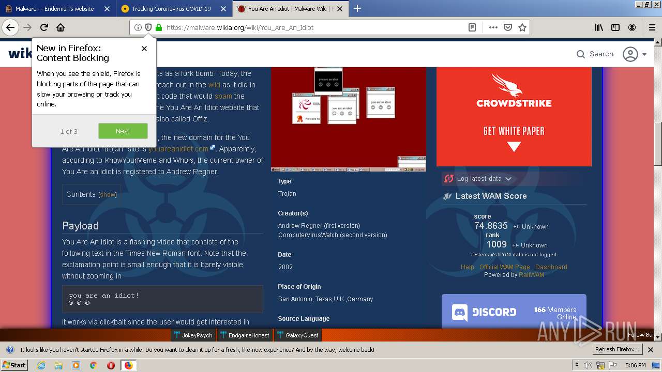Open the content blocking shield icon

click(148, 27)
